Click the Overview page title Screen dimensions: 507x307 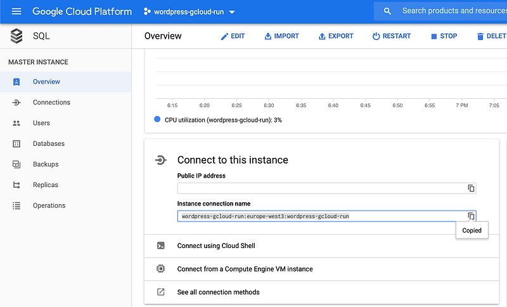tap(163, 36)
